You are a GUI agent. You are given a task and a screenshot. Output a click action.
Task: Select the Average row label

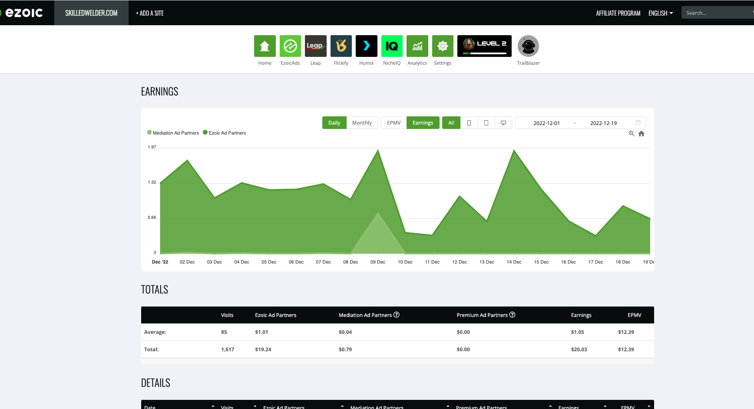[x=155, y=332]
